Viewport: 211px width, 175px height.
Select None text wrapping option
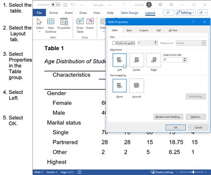(119, 86)
